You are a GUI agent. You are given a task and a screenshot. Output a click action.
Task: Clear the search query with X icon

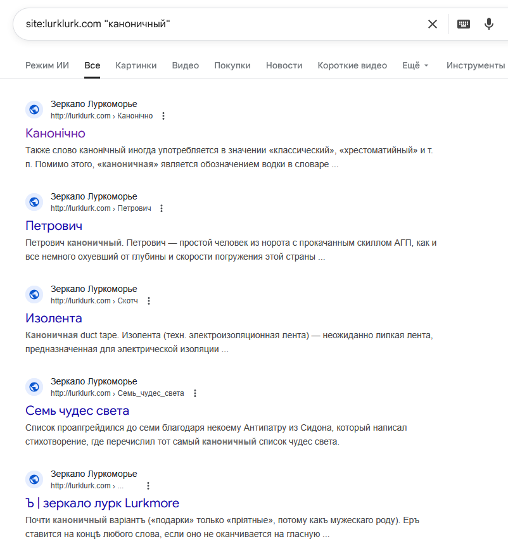pyautogui.click(x=433, y=24)
